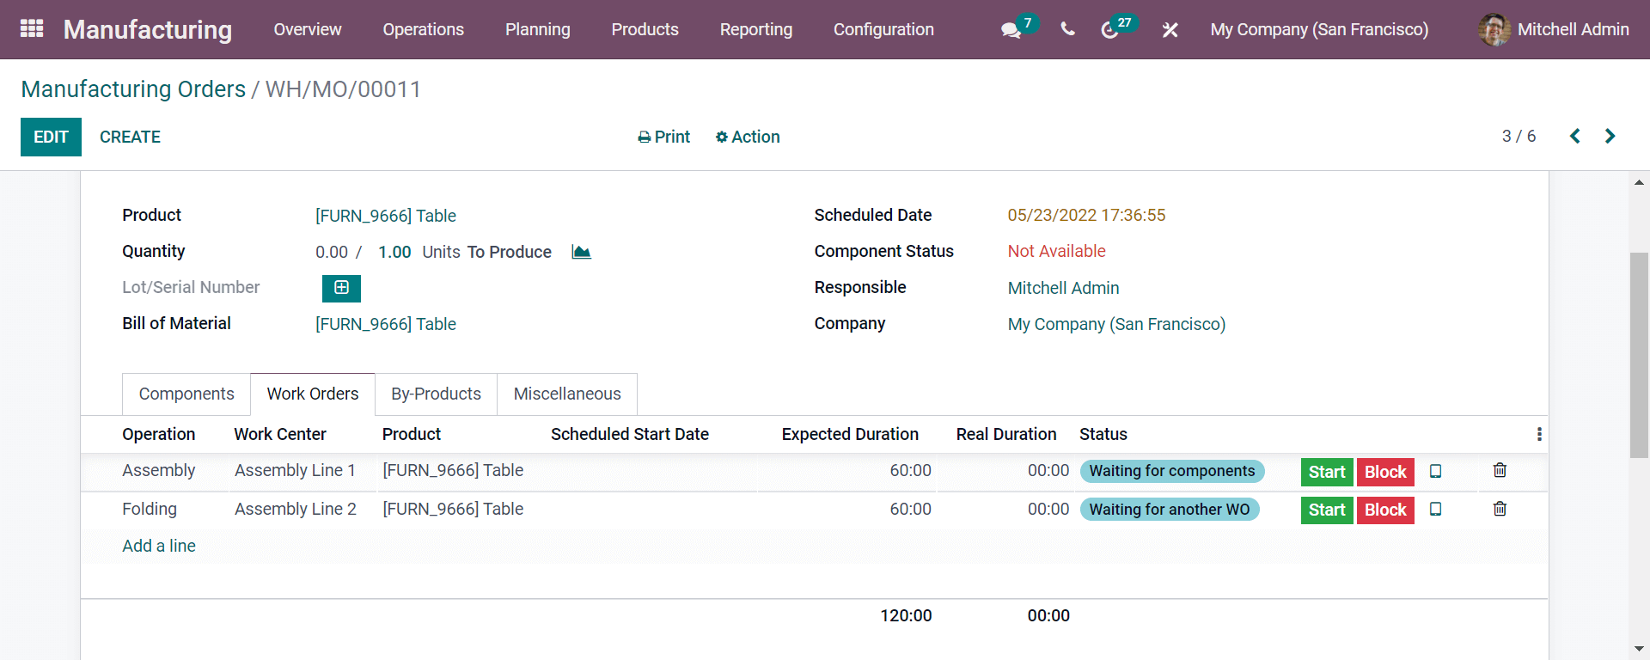Sort by Work Center column header

[x=280, y=434]
